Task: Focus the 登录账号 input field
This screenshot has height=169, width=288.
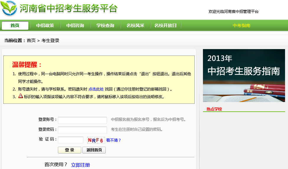Action: (82, 120)
